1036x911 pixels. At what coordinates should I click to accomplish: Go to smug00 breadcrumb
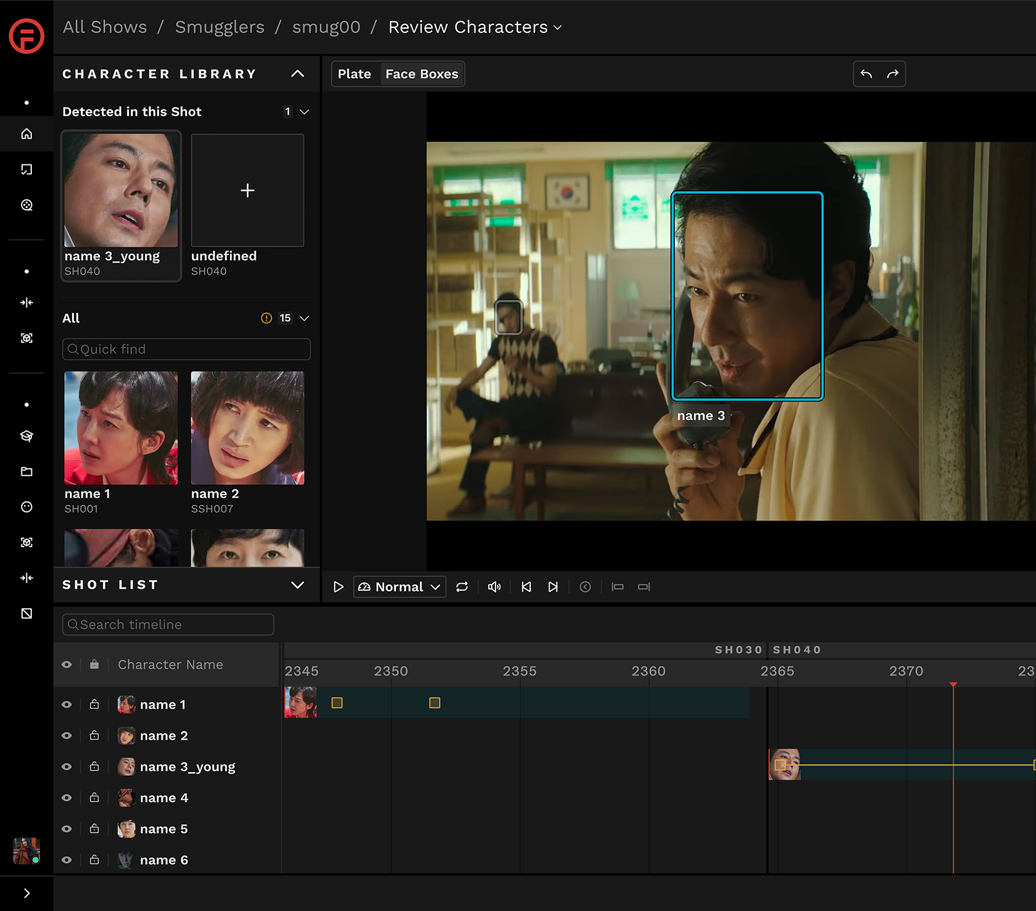[326, 27]
